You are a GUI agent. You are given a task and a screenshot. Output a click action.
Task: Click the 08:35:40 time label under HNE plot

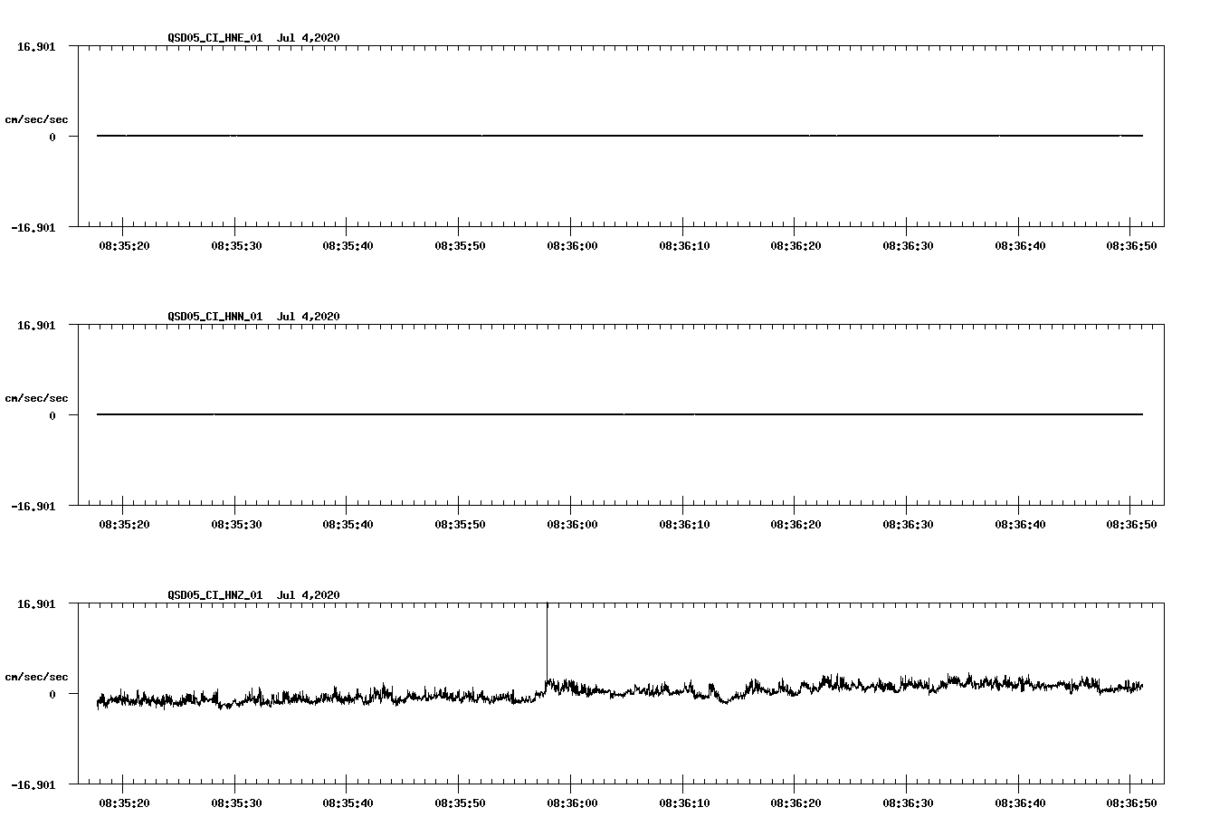[x=348, y=246]
